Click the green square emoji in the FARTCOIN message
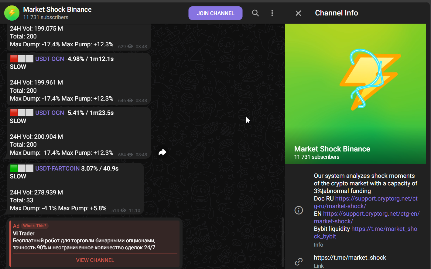The width and height of the screenshot is (431, 269). click(x=14, y=168)
